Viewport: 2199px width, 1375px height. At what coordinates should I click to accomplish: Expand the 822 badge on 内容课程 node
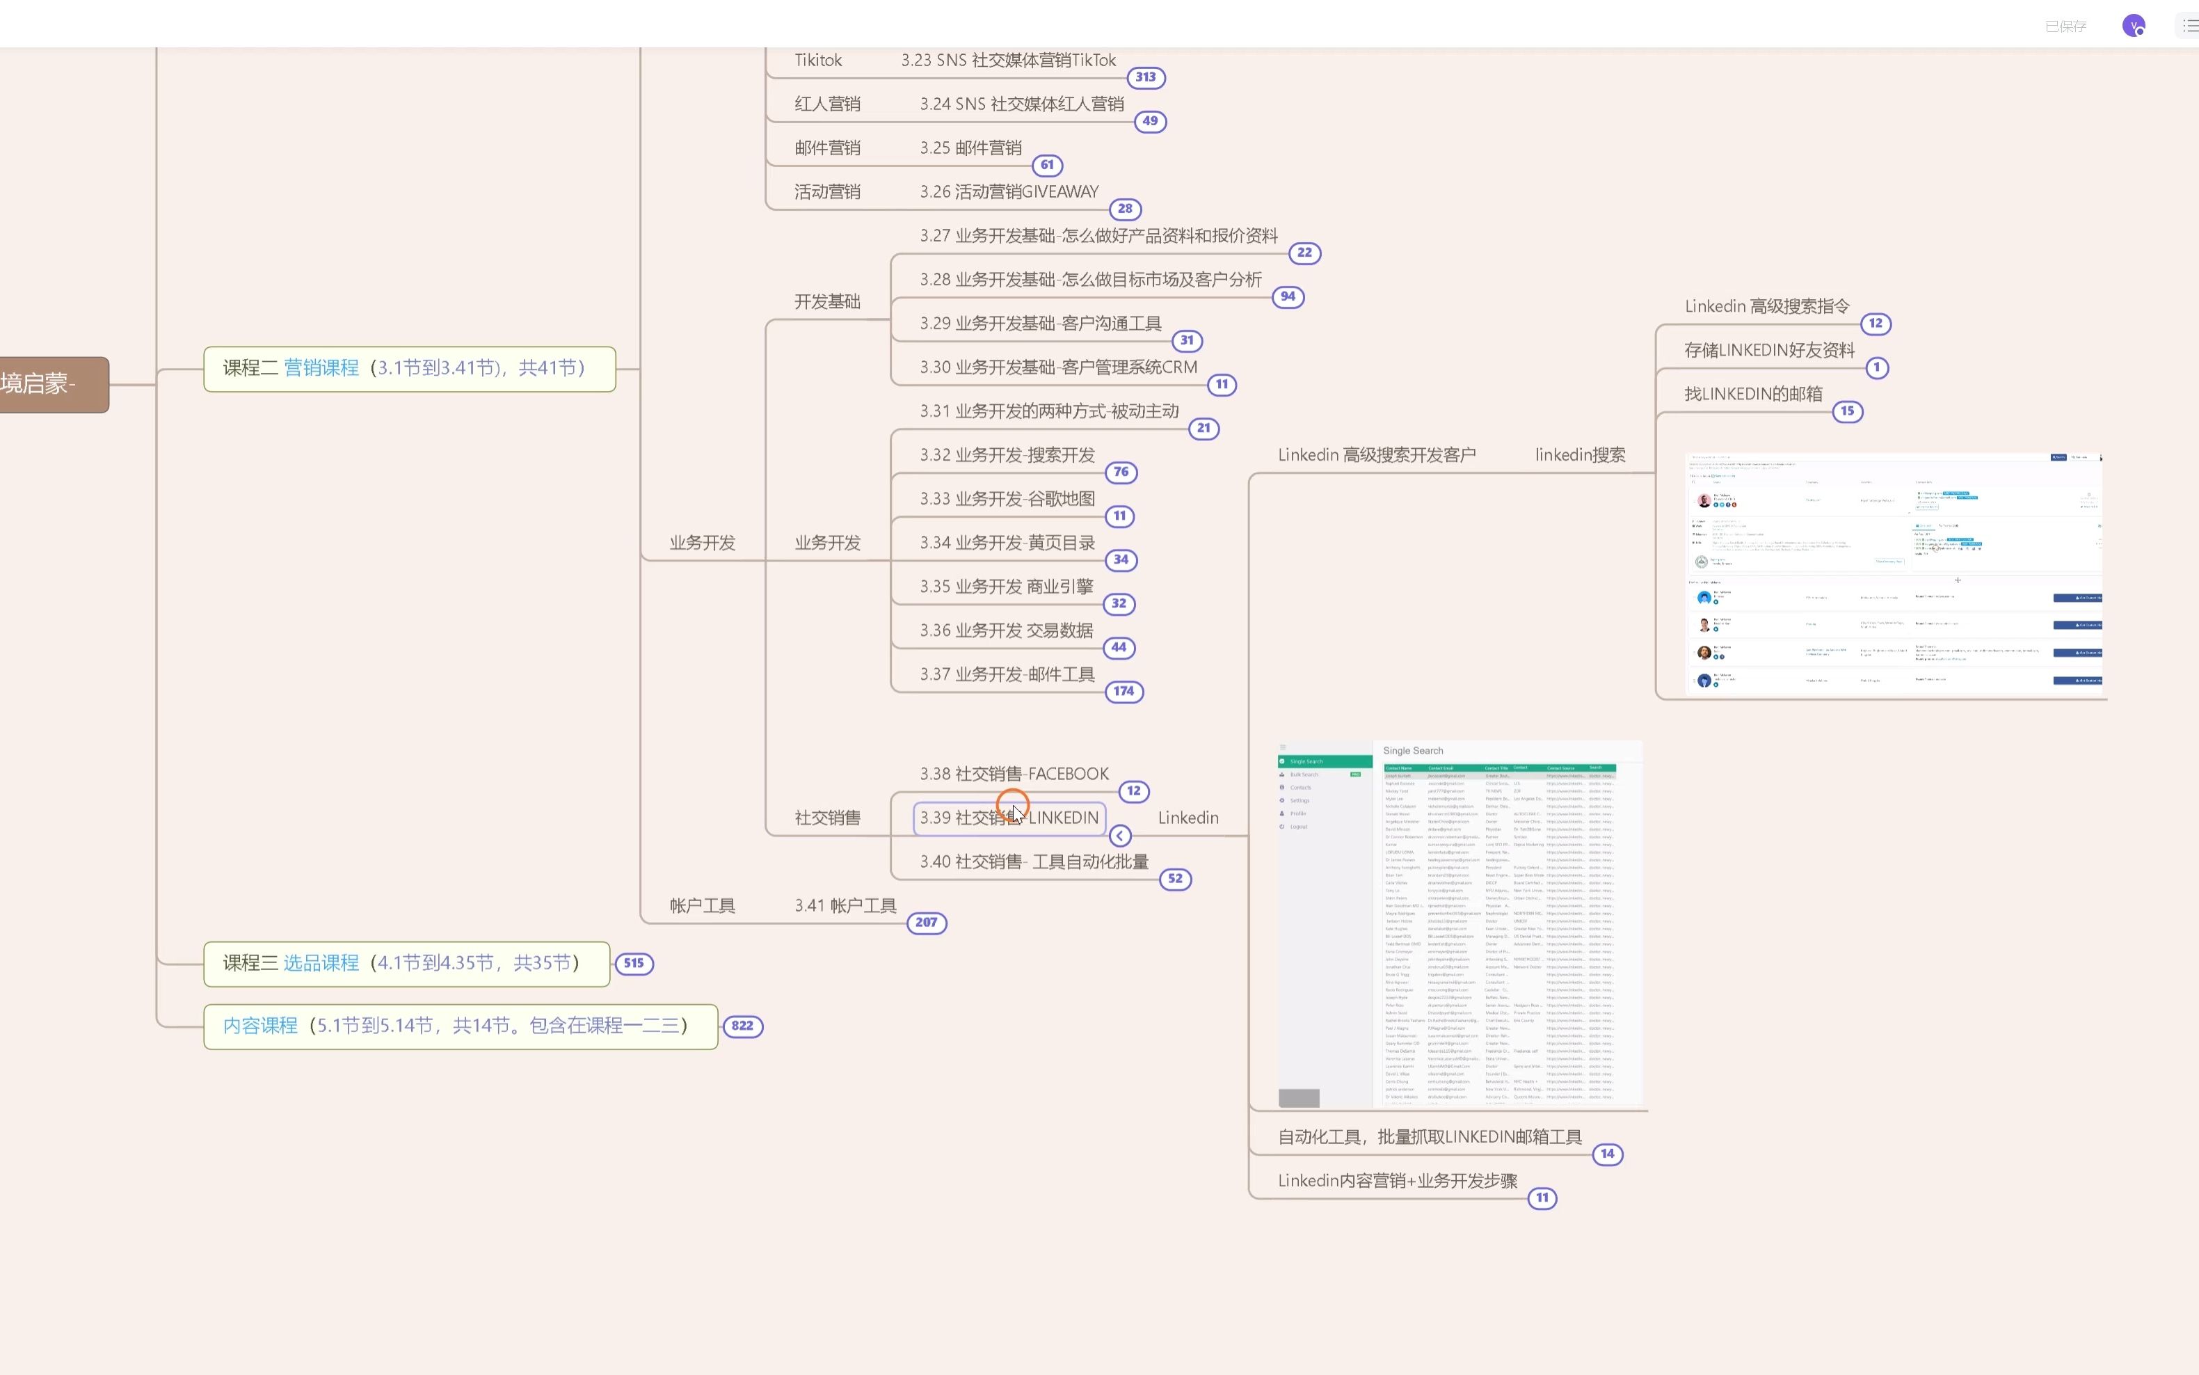pos(743,1026)
